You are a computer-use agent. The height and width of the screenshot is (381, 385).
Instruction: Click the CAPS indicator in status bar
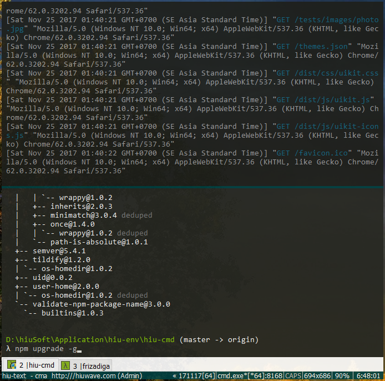pyautogui.click(x=293, y=376)
